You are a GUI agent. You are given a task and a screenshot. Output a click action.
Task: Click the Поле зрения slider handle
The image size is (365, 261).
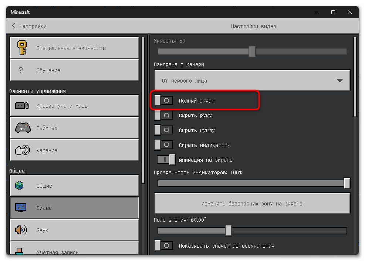coord(229,231)
